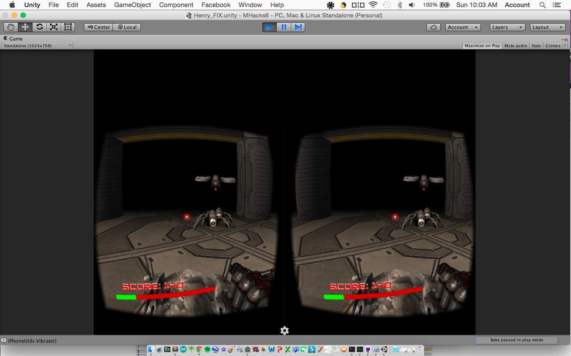The image size is (571, 356).
Task: Toggle pivot mode Center button
Action: [99, 27]
